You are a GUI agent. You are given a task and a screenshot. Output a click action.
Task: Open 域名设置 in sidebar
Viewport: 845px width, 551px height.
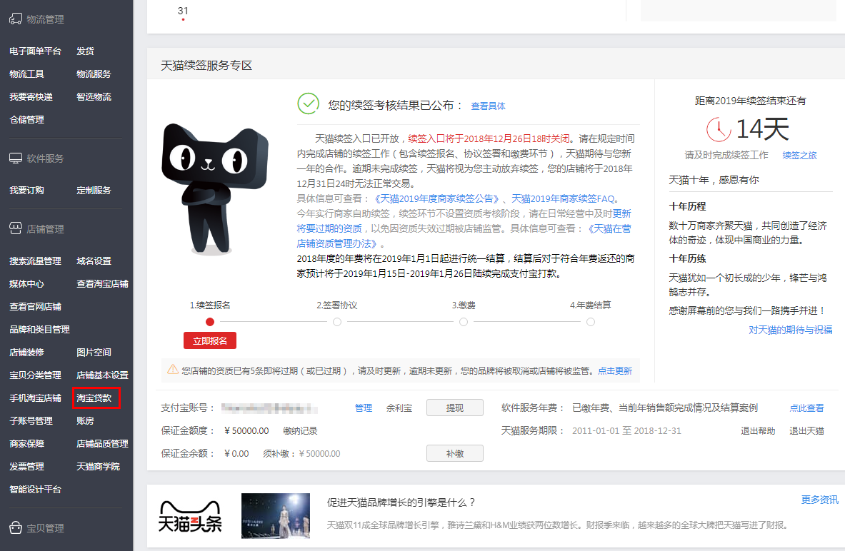tap(94, 261)
